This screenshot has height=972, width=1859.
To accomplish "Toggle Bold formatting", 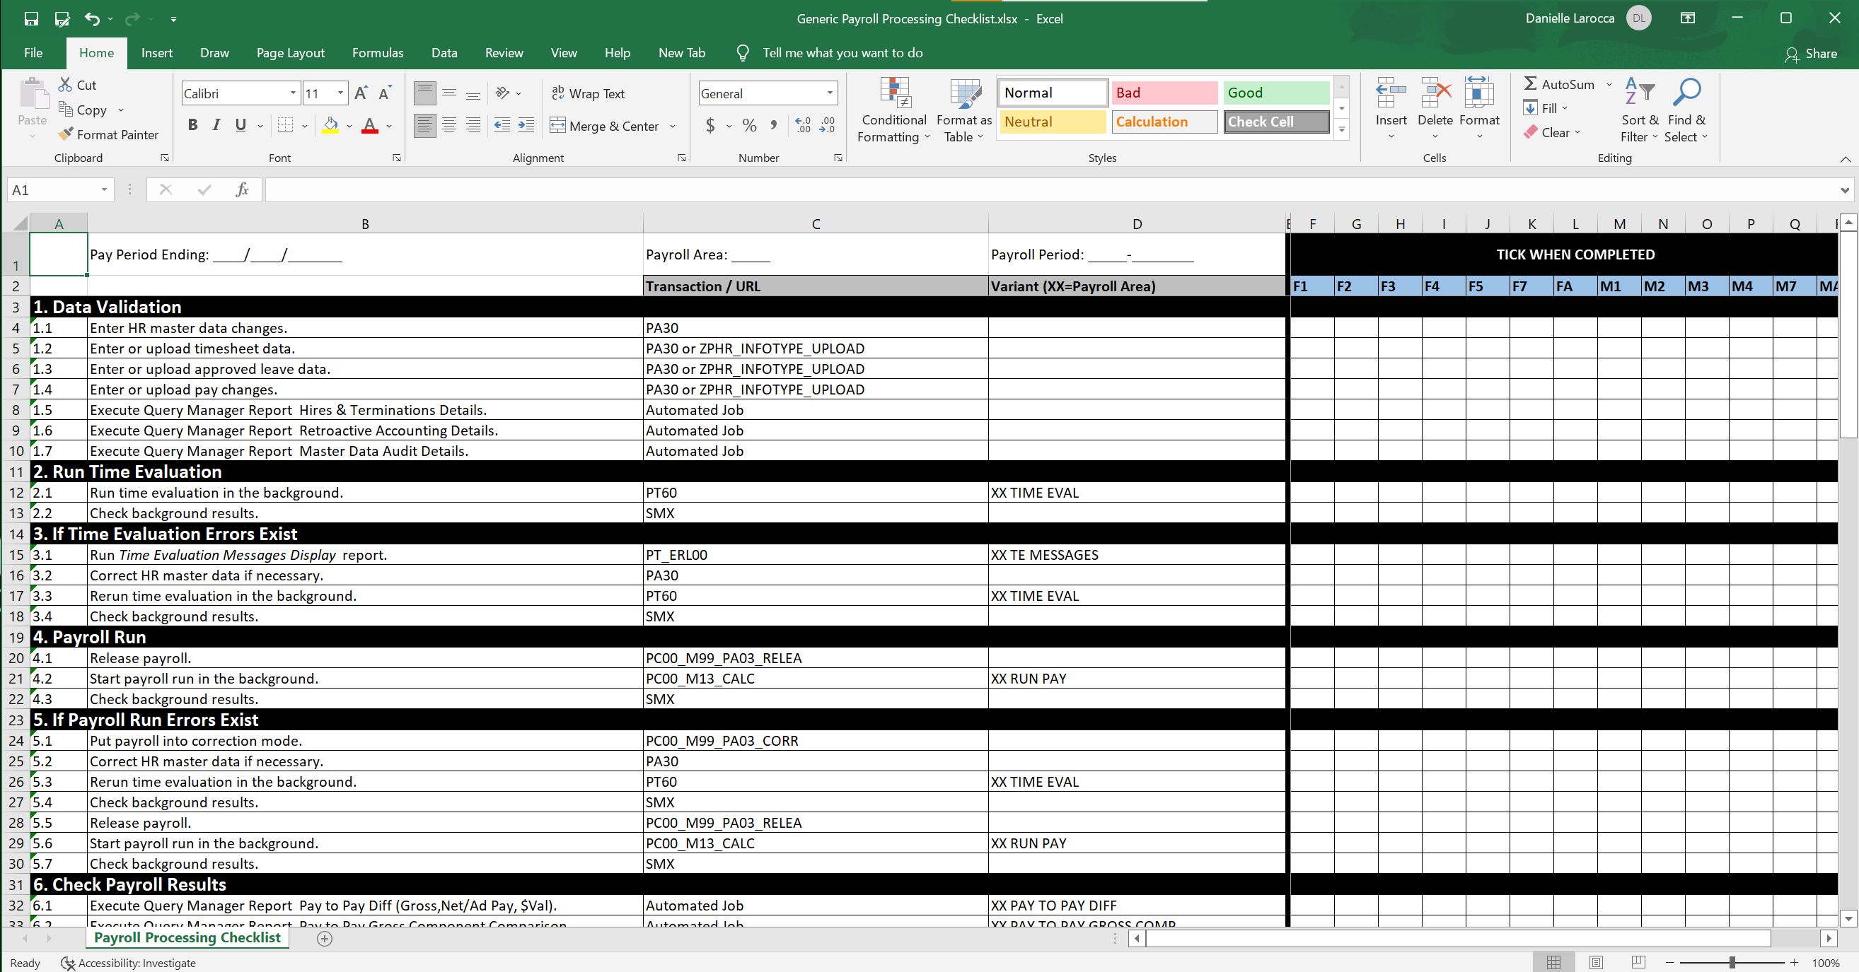I will tap(192, 125).
